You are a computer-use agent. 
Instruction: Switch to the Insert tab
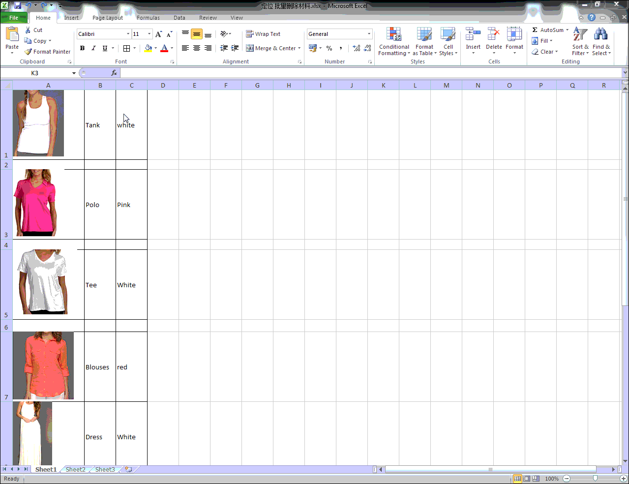71,18
